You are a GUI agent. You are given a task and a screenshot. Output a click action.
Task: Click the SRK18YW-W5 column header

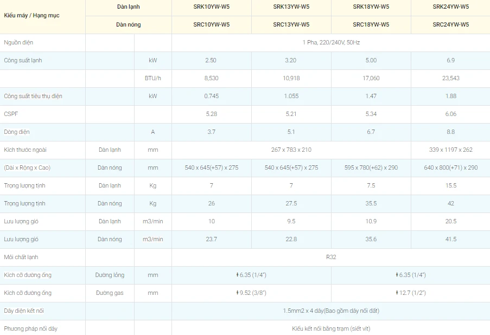pos(371,7)
